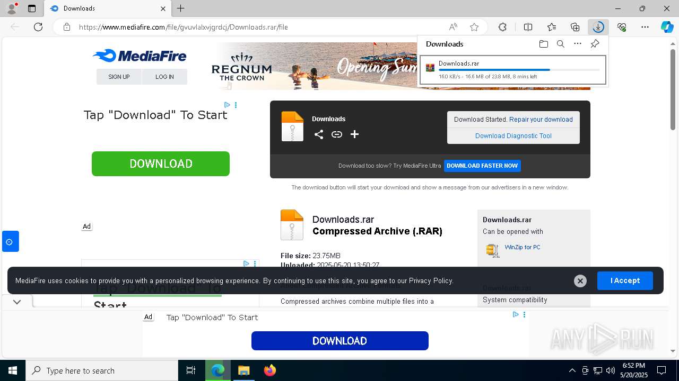Viewport: 679px width, 381px height.
Task: Open Edge Settings and more menu
Action: 645,27
